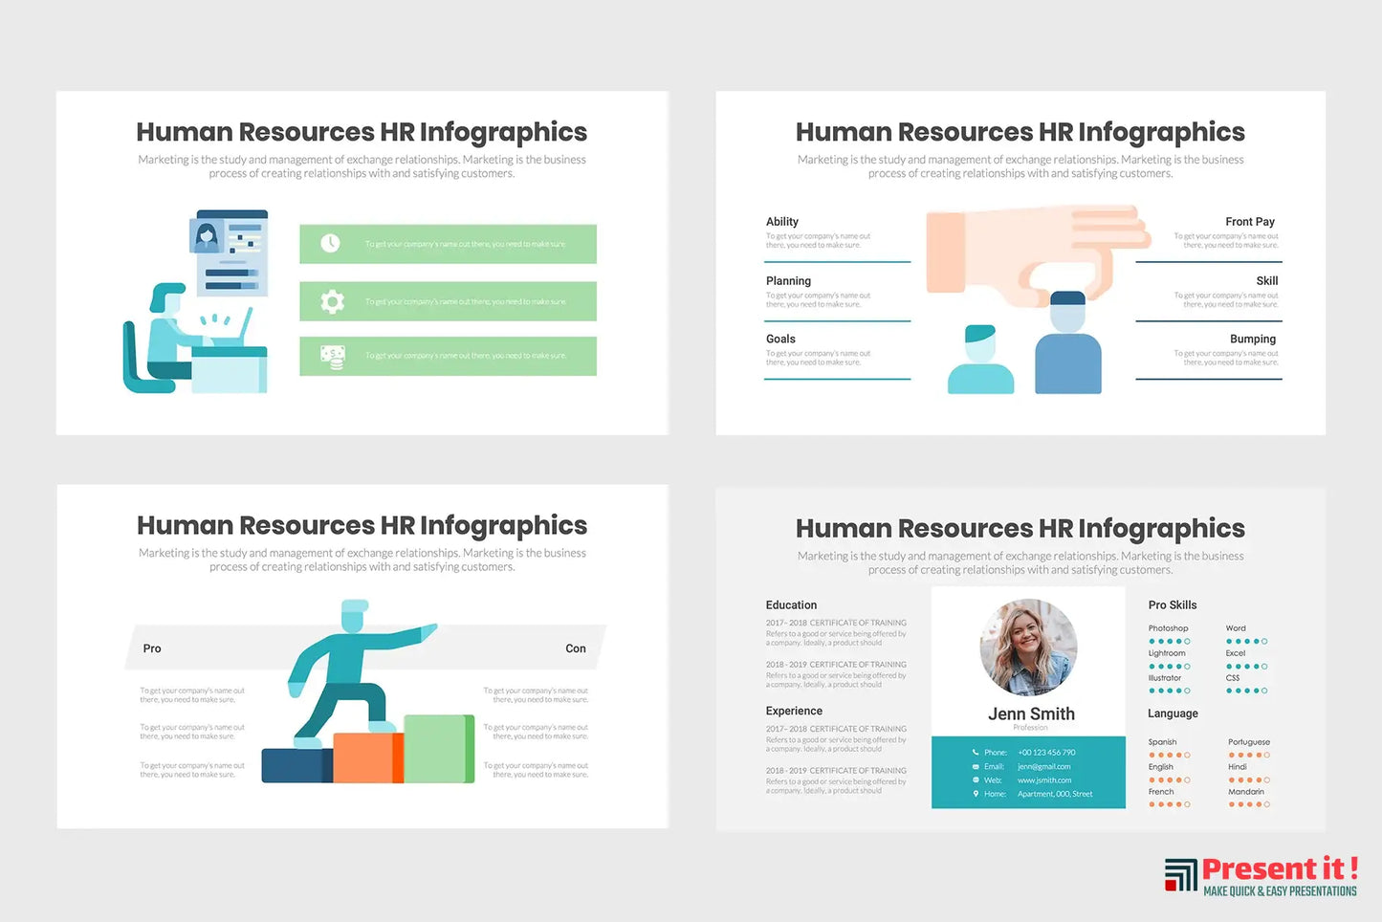Click the location pin icon next to Home

point(976,794)
